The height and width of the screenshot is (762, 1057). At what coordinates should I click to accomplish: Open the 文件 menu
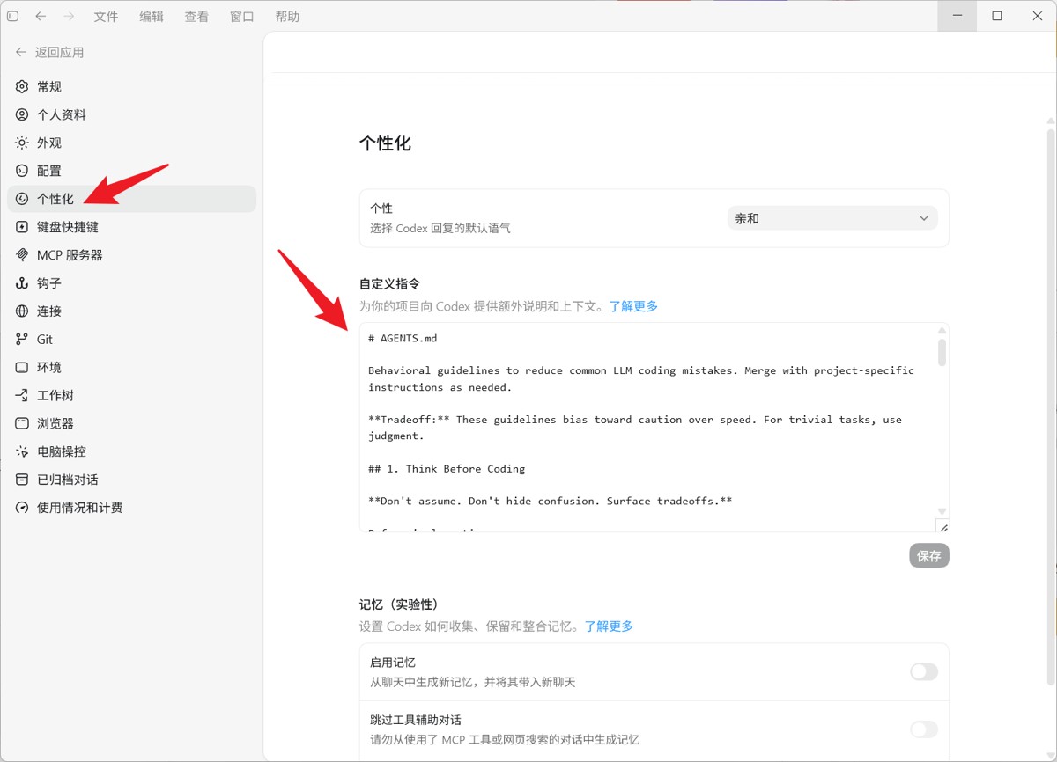(x=106, y=17)
